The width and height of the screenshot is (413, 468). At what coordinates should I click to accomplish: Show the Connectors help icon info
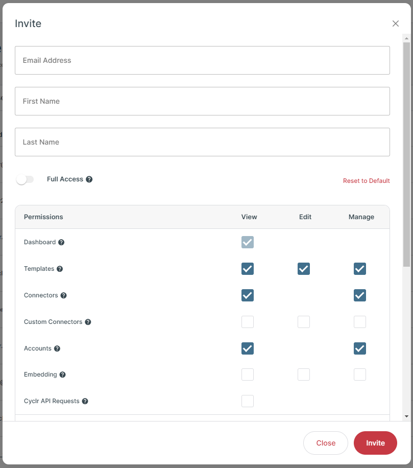click(63, 295)
